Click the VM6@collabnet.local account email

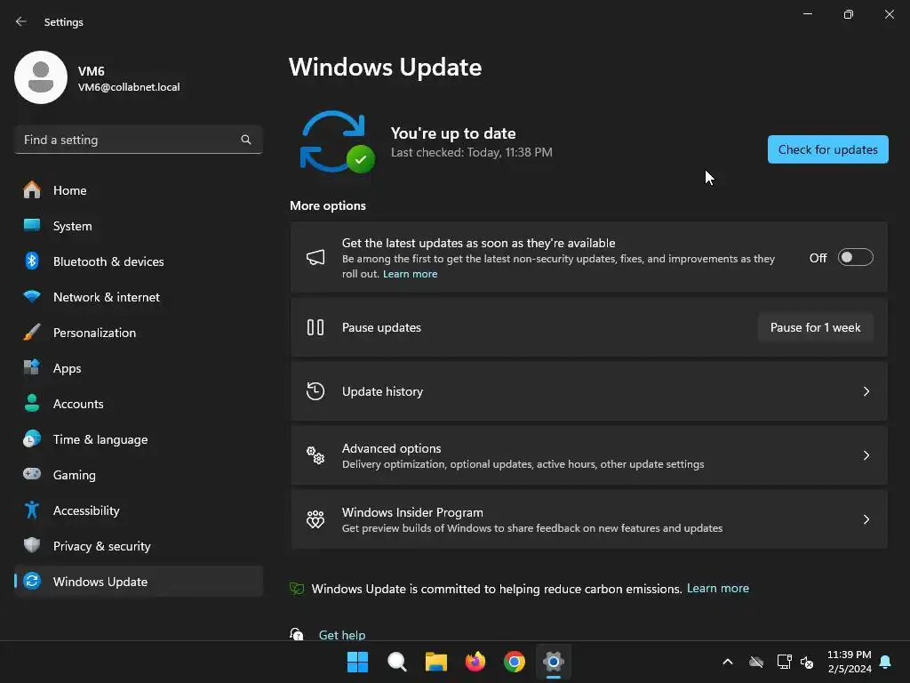[129, 86]
